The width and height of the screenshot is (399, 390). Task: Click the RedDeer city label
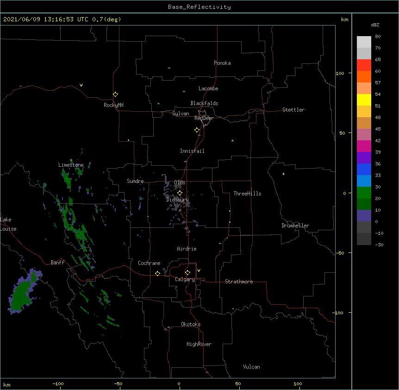pos(204,118)
